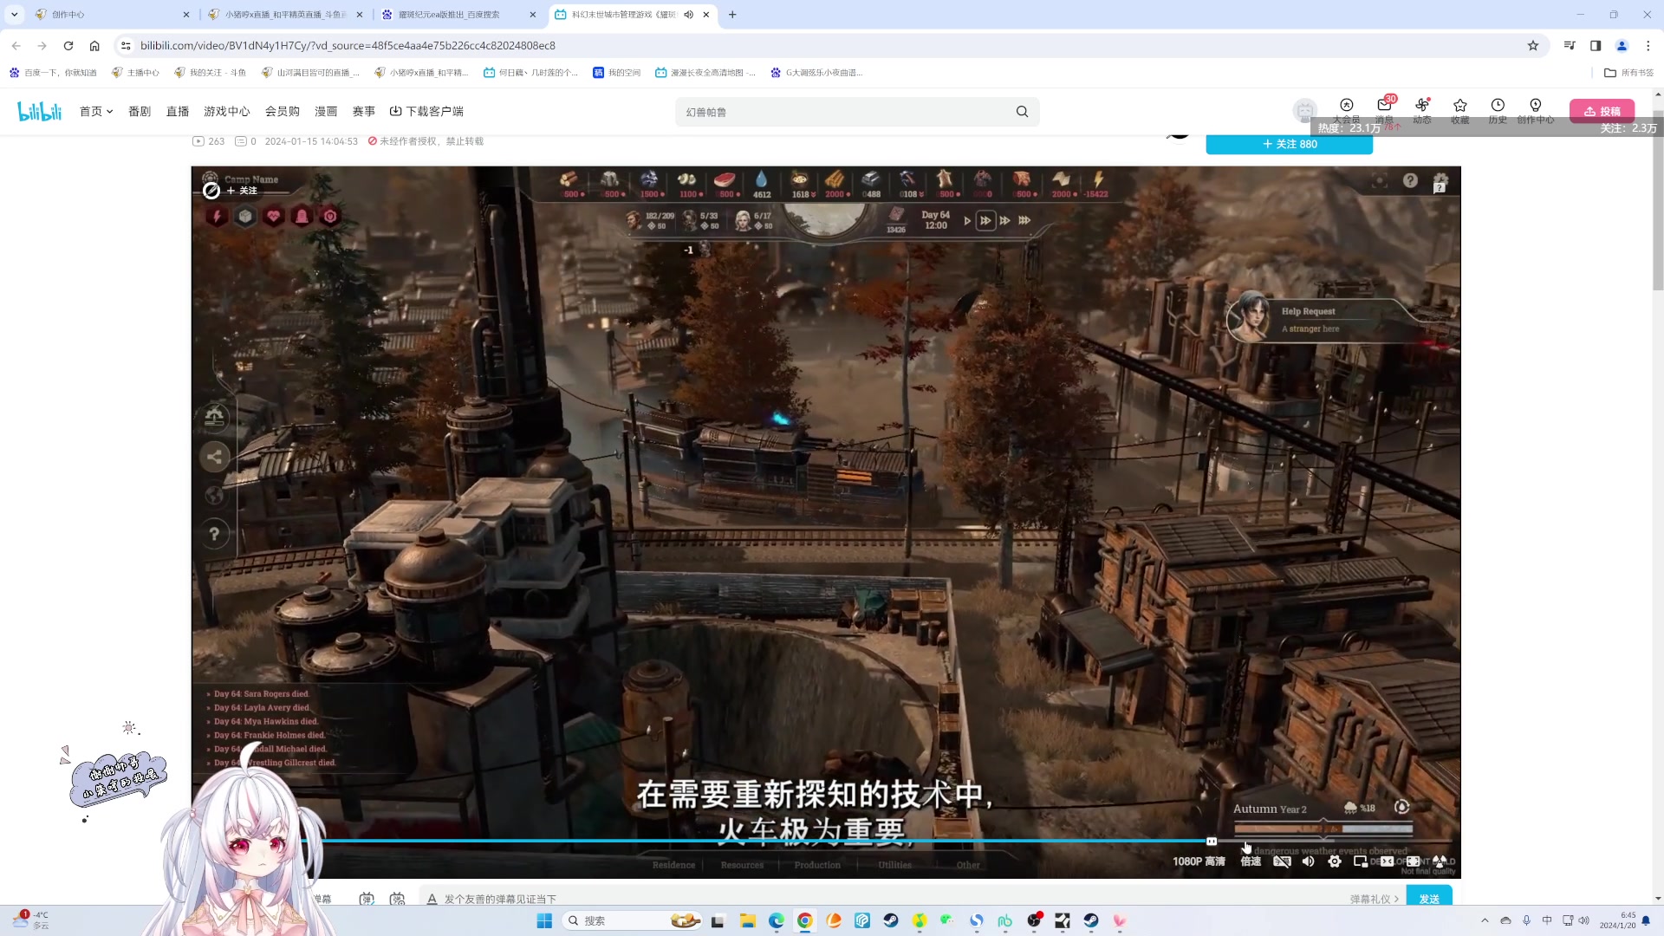Viewport: 1664px width, 936px height.
Task: Open the 收藏 favorites star icon
Action: (1460, 110)
